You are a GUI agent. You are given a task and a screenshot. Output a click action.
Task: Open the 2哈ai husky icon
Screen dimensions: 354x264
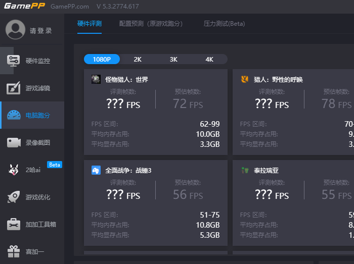point(14,170)
